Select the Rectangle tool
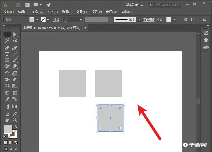Viewport: 212px width, 152px height. pos(7,60)
